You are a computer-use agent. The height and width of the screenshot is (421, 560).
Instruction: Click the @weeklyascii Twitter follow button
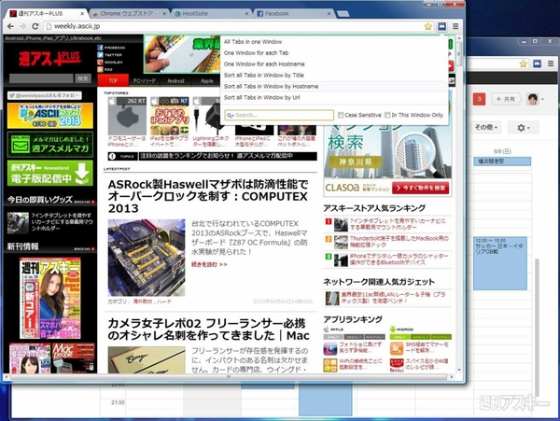tap(45, 95)
